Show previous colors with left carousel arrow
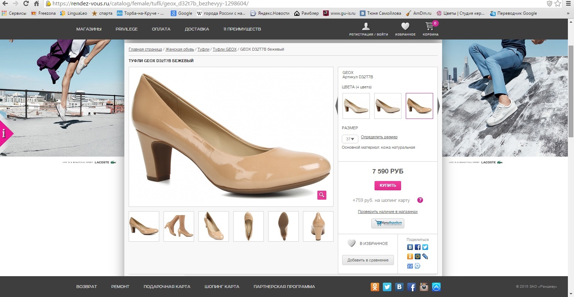Image resolution: width=574 pixels, height=297 pixels. [337, 106]
